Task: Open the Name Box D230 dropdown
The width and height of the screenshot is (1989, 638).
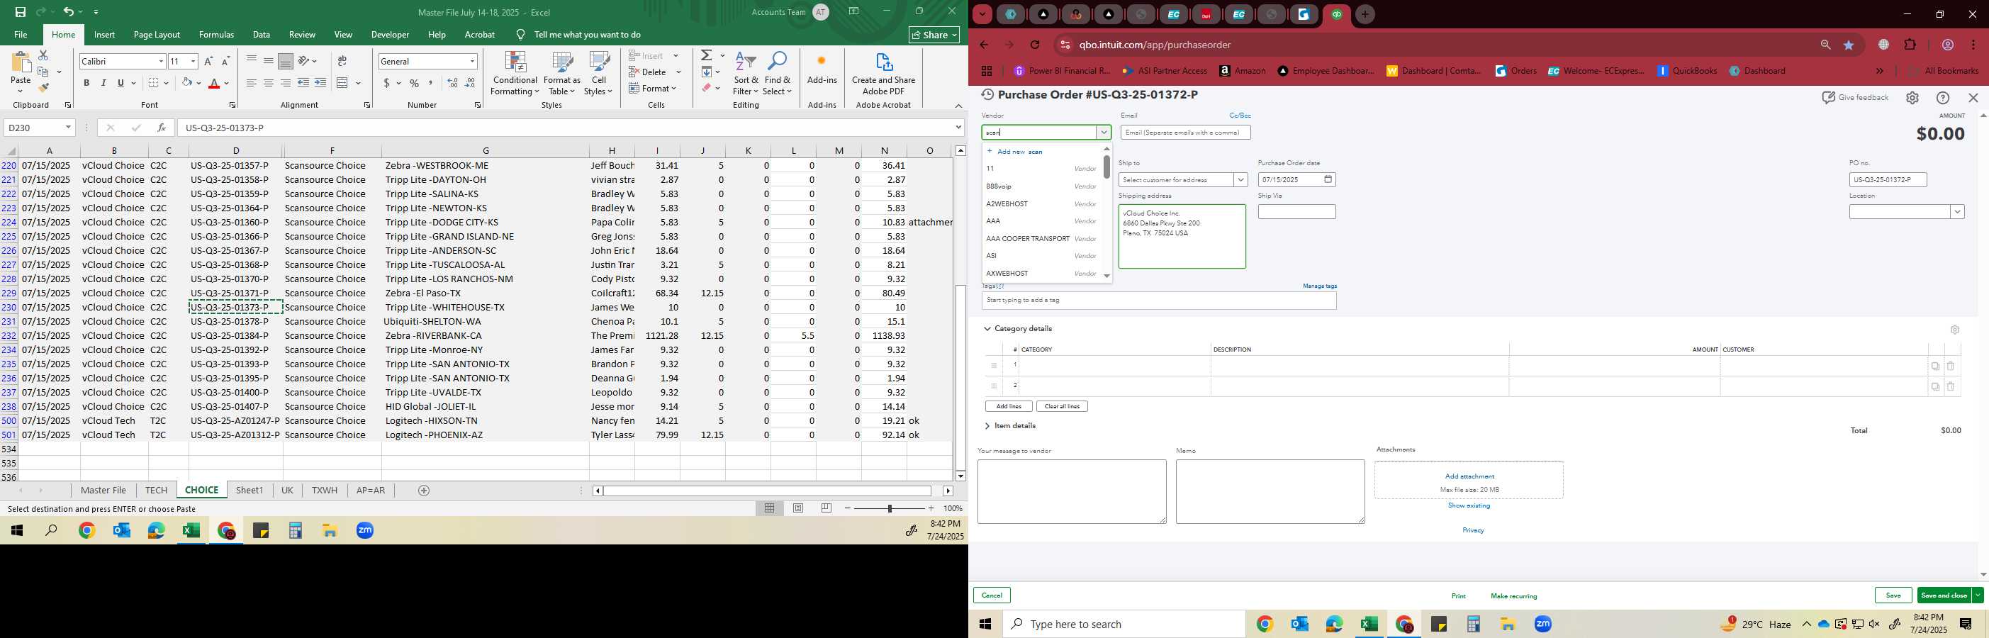Action: click(68, 128)
